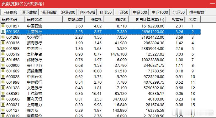216x118 pixels.
Task: Click the stock icon beside 601288 农业银行
Action: 3,37
